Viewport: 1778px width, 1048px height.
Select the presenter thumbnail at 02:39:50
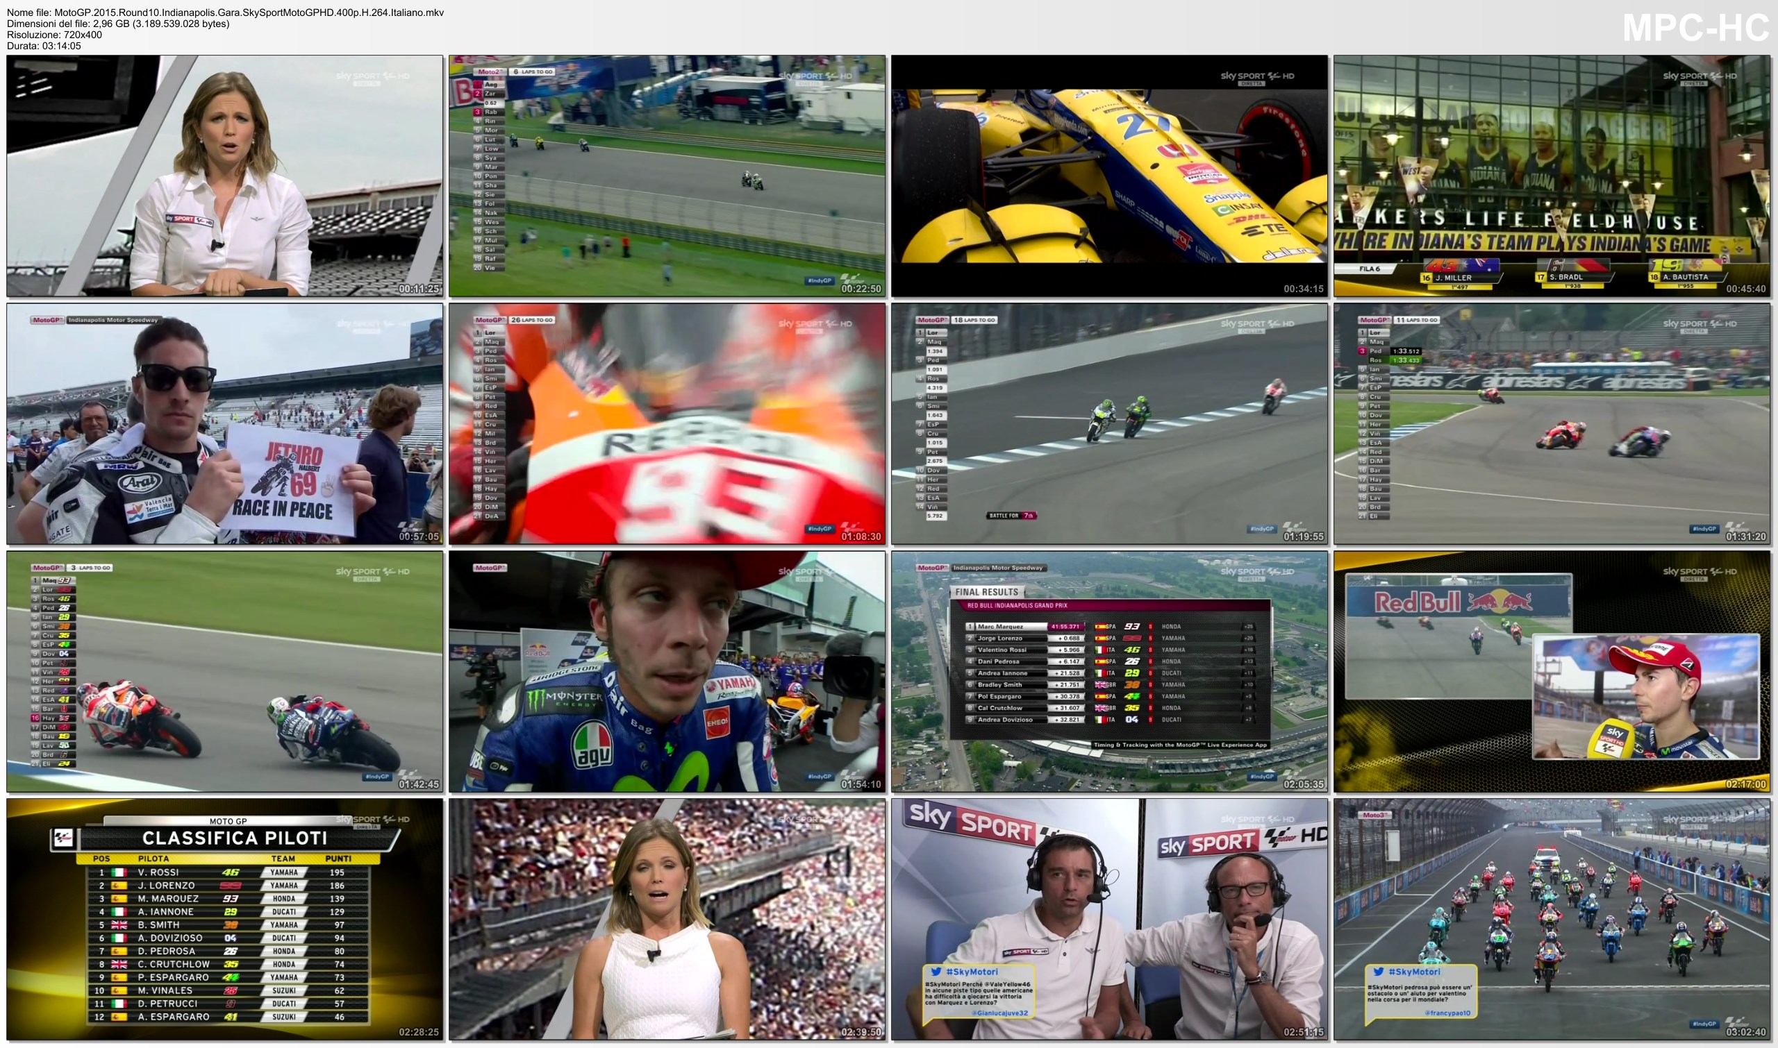[667, 920]
